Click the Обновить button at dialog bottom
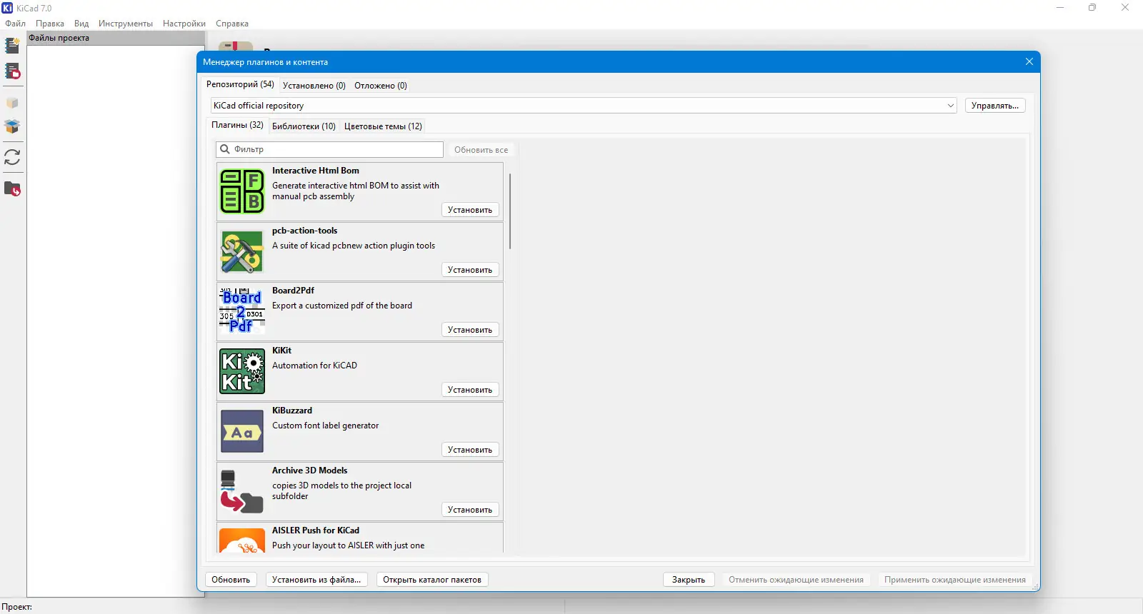 coord(231,580)
